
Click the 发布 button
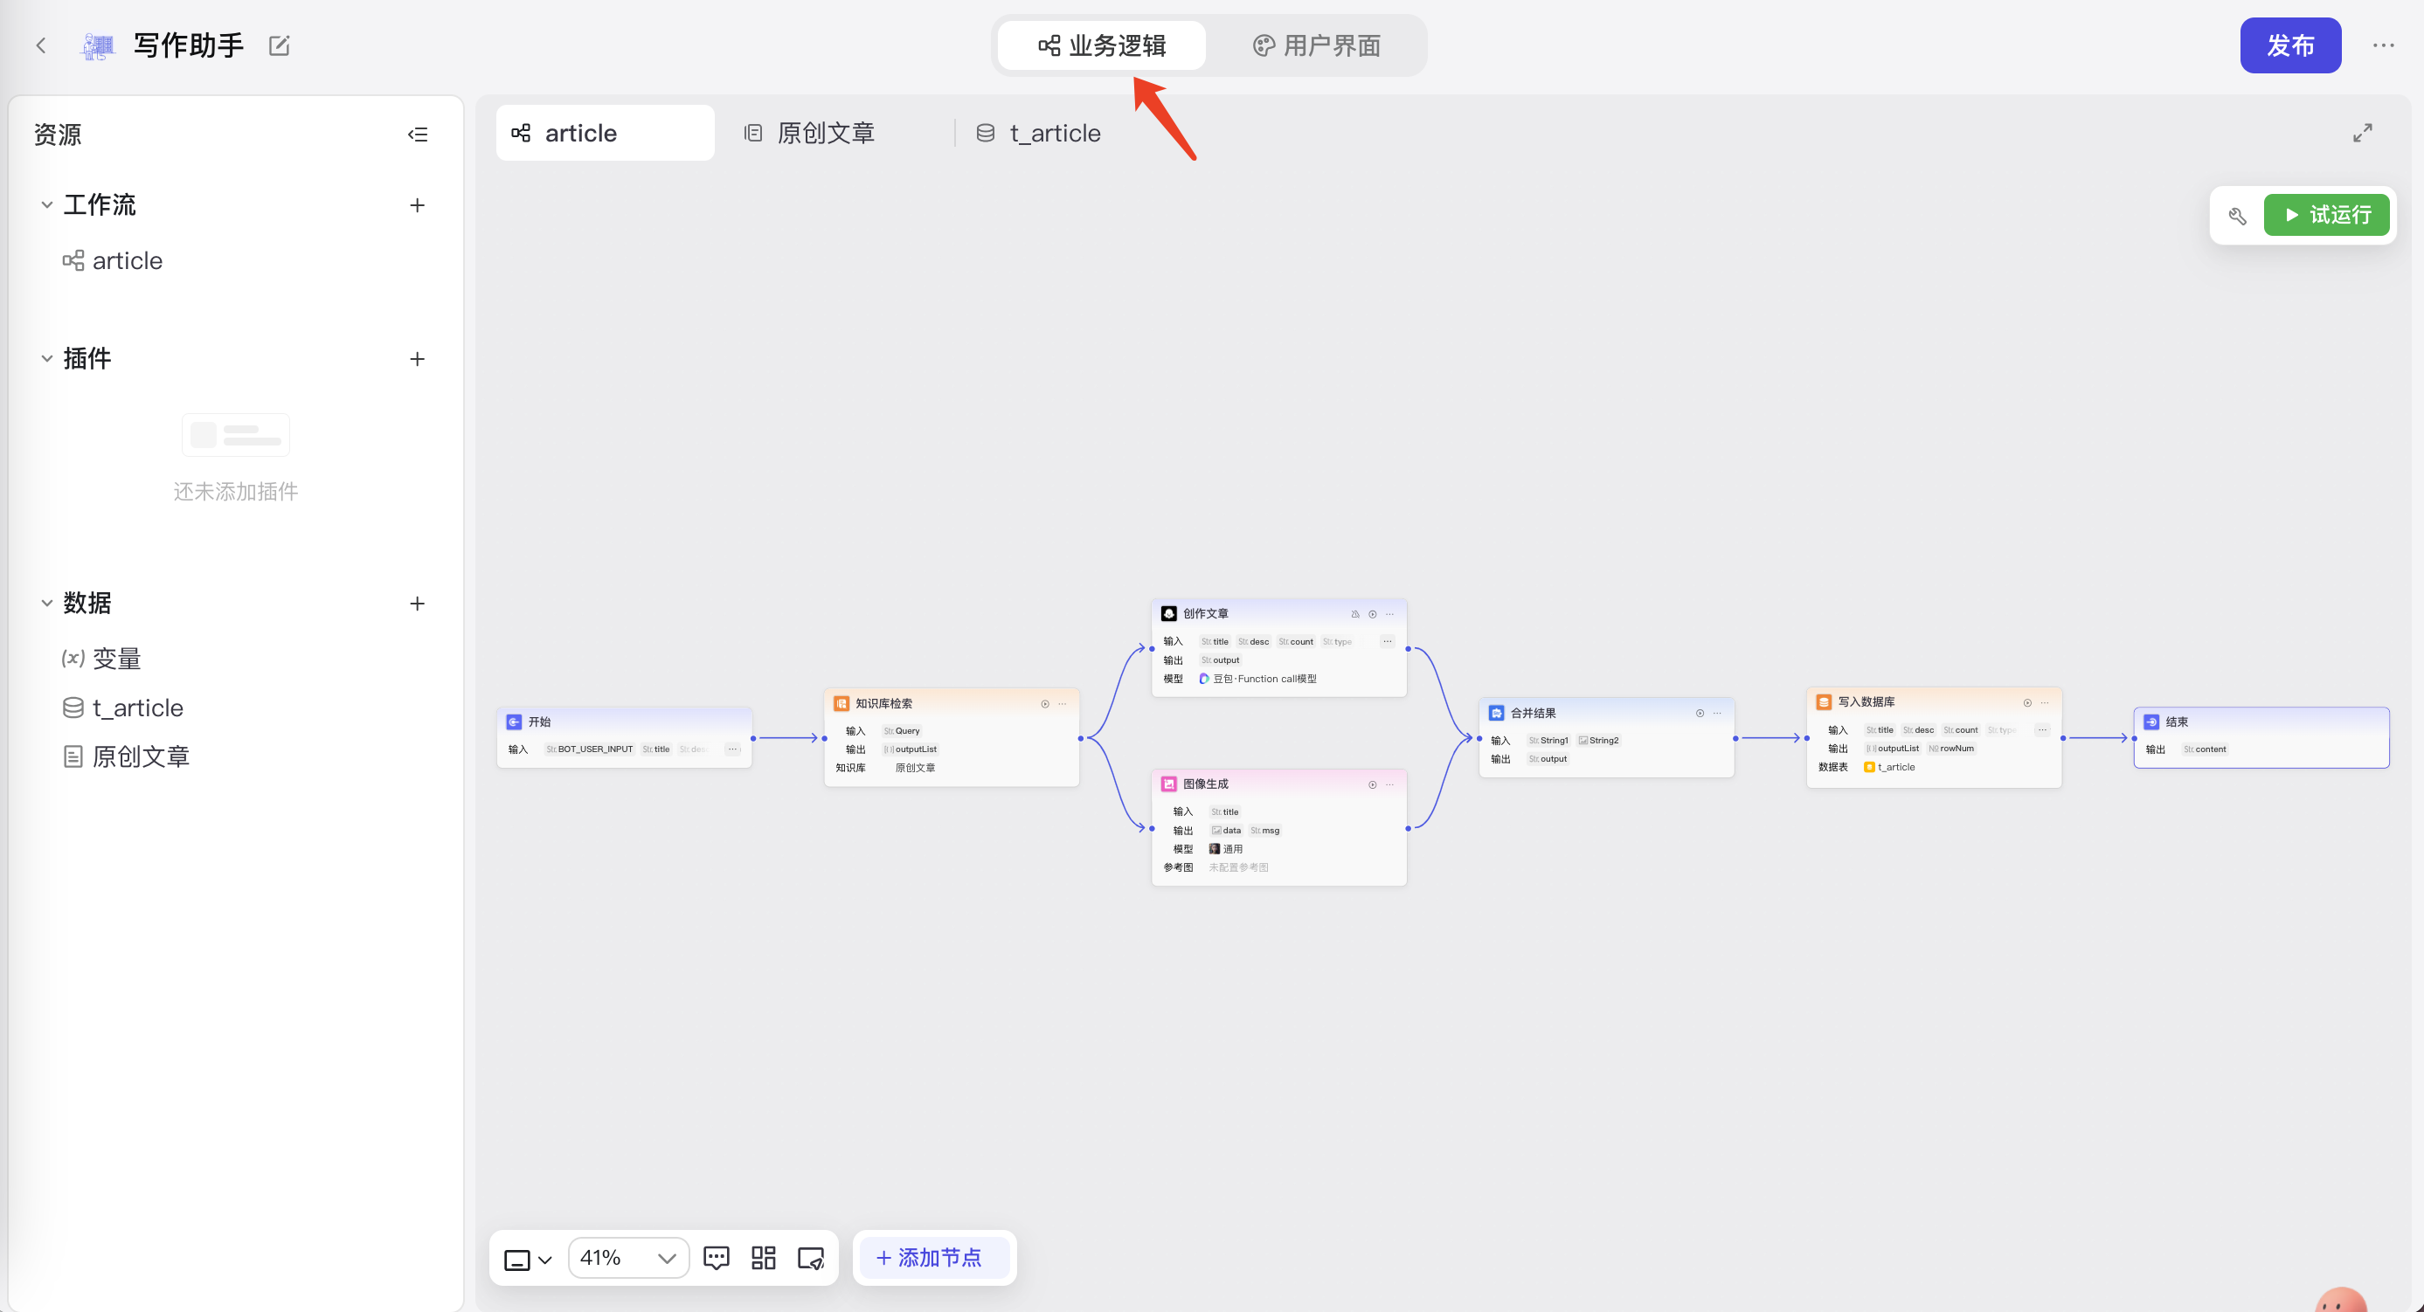pos(2289,45)
